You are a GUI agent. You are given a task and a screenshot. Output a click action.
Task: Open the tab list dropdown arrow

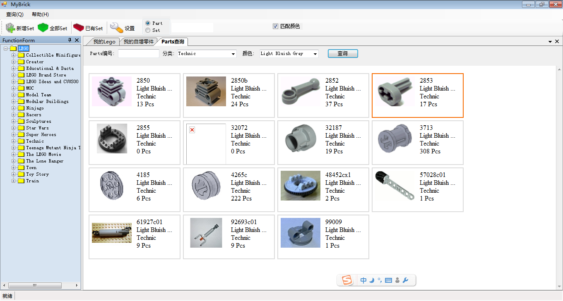click(x=550, y=42)
